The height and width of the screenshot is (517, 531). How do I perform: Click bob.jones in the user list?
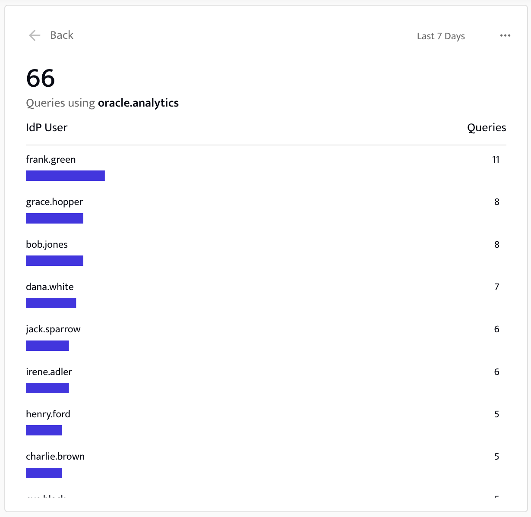[46, 244]
